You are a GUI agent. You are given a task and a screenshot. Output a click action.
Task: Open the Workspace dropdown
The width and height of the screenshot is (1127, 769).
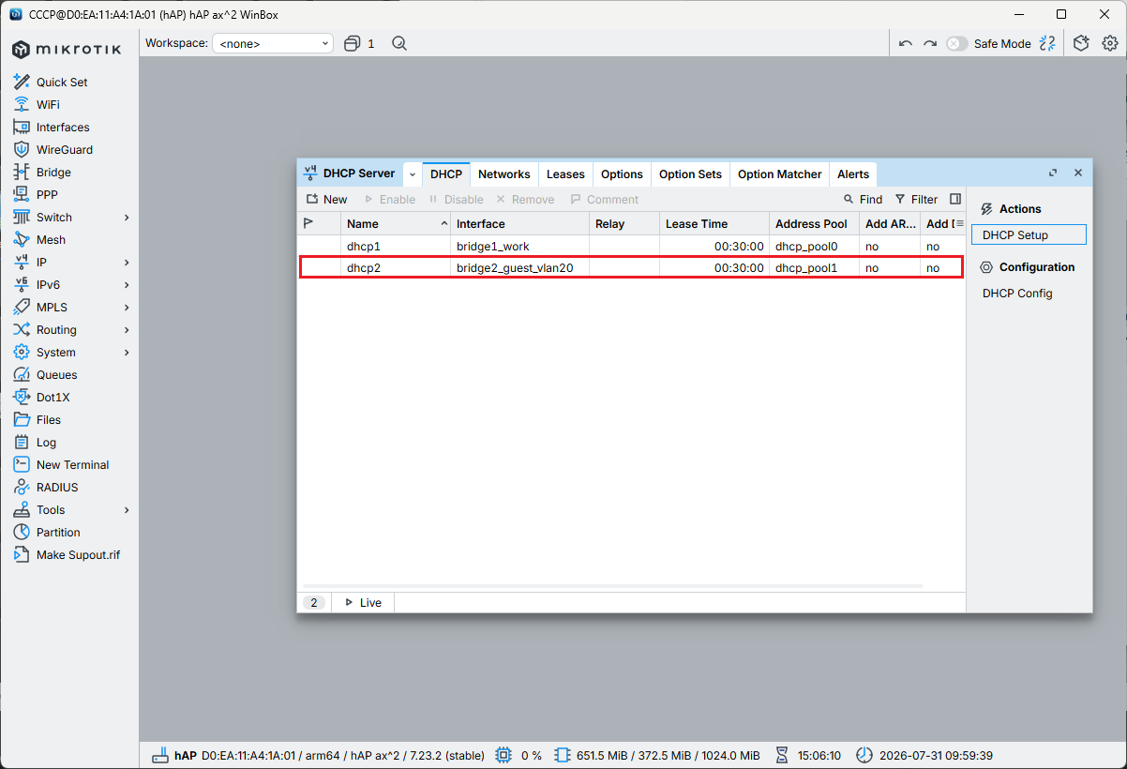tap(273, 43)
